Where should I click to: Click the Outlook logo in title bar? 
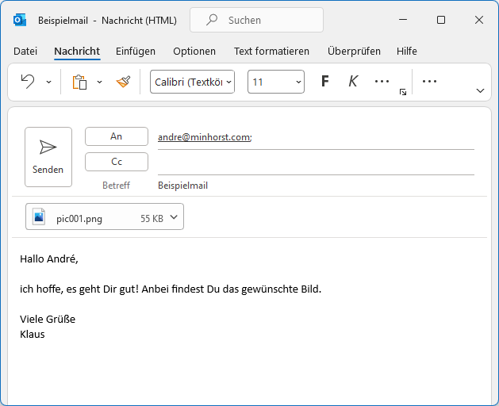[20, 21]
